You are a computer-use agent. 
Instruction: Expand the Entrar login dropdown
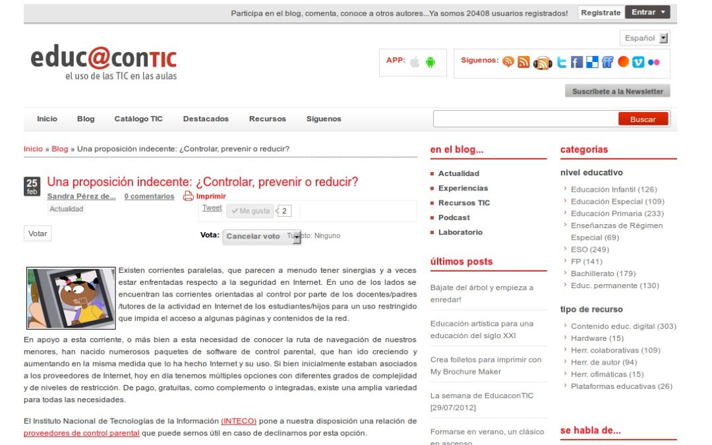(x=647, y=13)
